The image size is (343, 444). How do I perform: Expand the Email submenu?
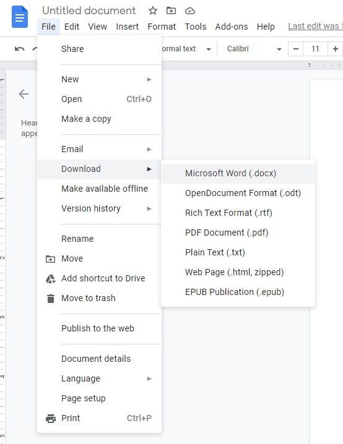pos(100,149)
